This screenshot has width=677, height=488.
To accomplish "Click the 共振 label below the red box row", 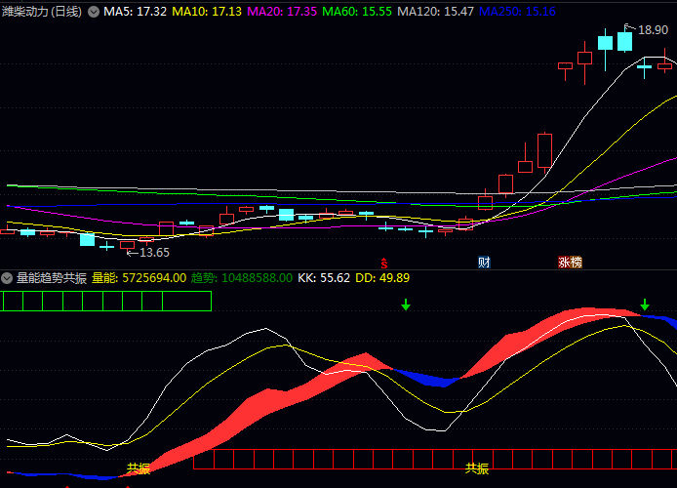I will (x=477, y=468).
